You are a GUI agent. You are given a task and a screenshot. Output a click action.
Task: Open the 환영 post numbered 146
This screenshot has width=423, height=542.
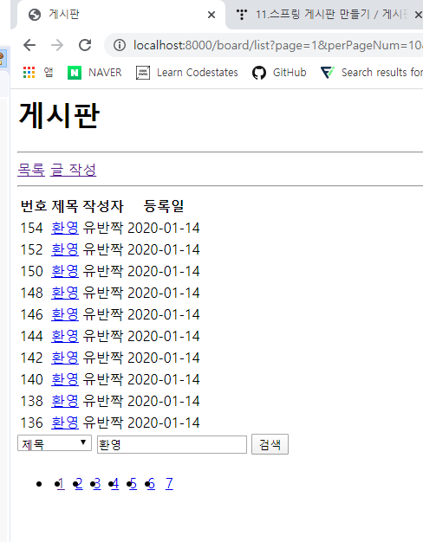[x=65, y=314]
